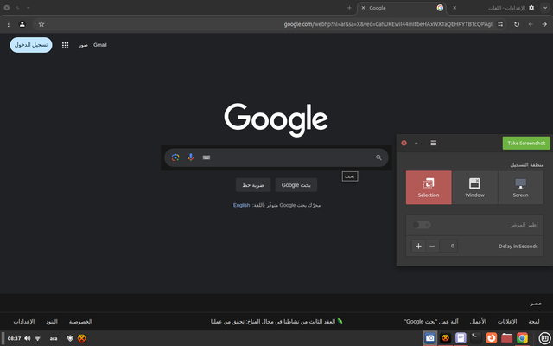The width and height of the screenshot is (553, 346).
Task: Open the آلية عمل "بحث Google" footer link
Action: [x=431, y=322]
